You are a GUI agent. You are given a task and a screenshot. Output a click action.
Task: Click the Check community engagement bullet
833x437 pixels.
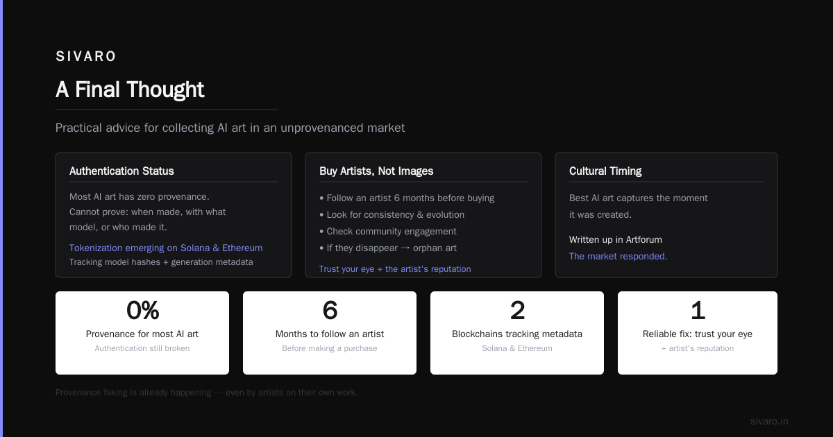click(x=388, y=231)
